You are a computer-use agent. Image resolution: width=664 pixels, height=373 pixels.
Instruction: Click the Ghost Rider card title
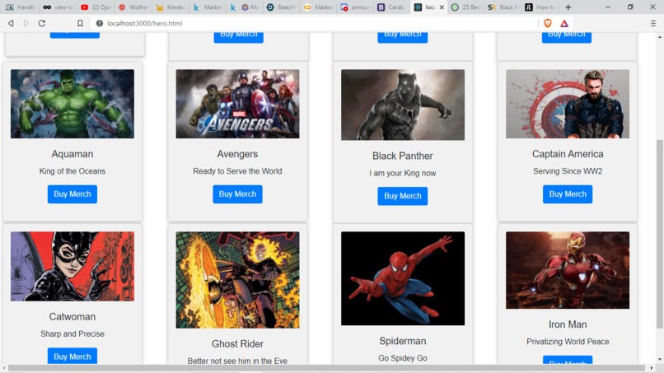point(237,344)
